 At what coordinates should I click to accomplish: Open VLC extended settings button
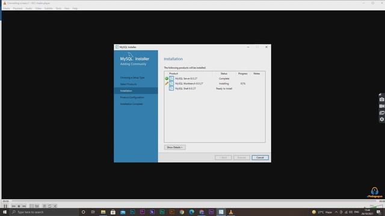click(x=37, y=206)
